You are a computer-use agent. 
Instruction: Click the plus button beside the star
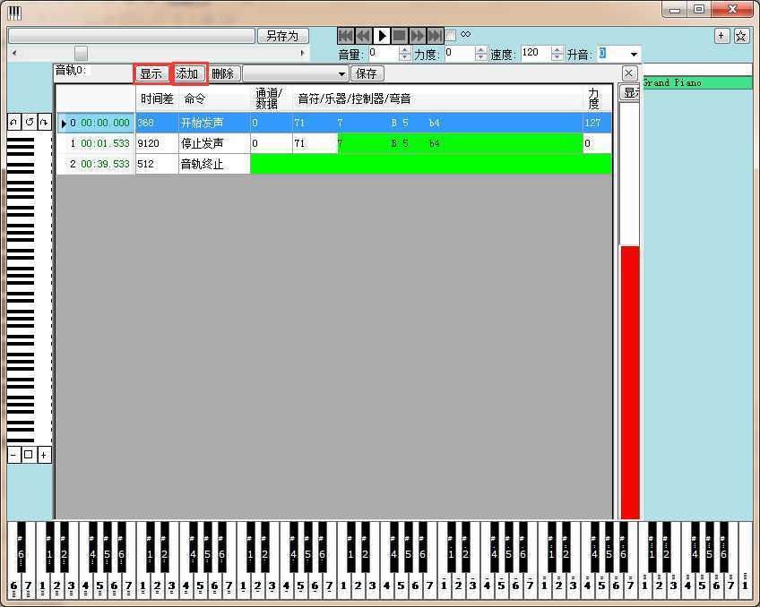coord(721,35)
